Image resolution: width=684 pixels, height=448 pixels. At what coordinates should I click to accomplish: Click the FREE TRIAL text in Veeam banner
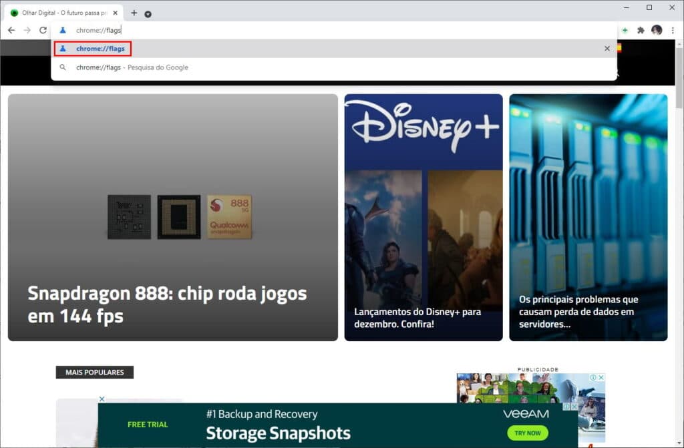[x=148, y=425]
